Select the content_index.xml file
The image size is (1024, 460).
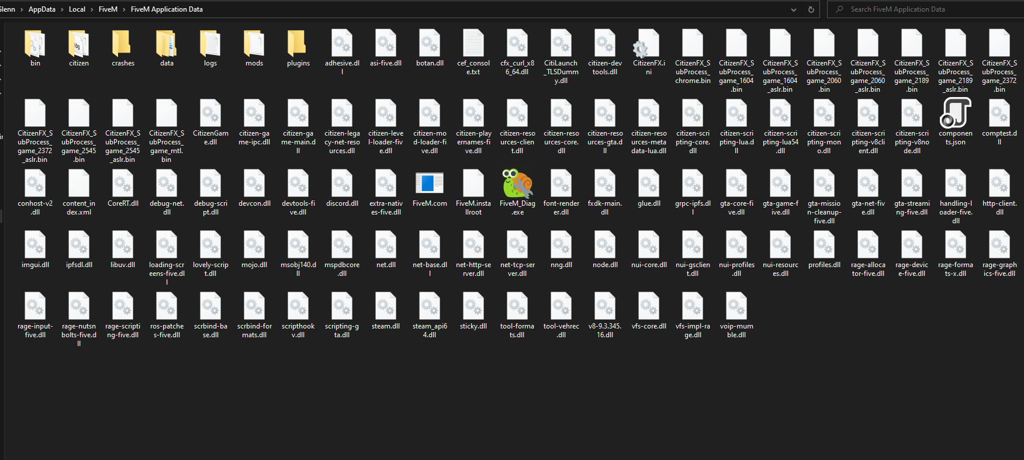tap(79, 184)
